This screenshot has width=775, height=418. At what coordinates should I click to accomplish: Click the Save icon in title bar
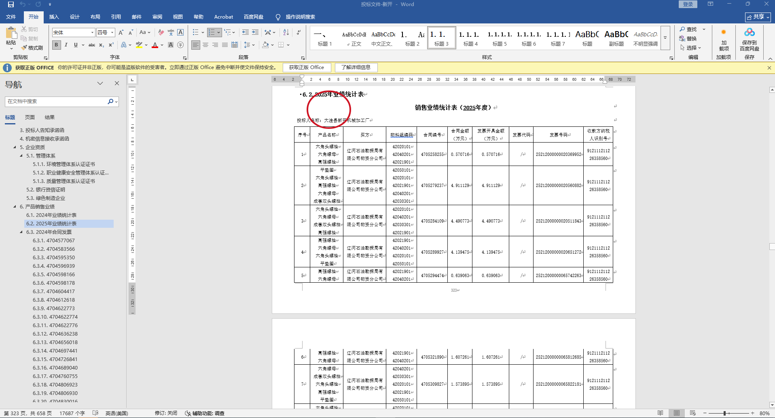(11, 4)
